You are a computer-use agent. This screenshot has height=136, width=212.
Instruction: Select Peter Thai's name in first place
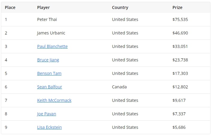click(x=47, y=19)
